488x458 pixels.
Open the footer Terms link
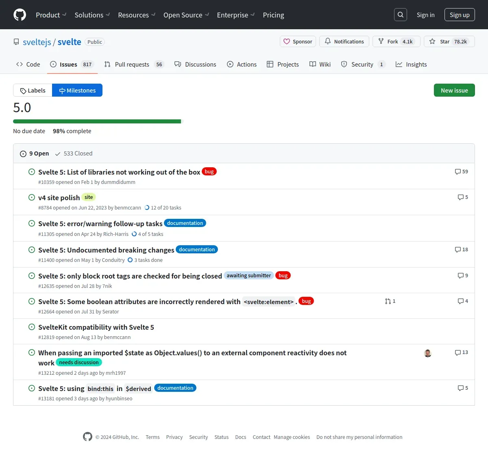coord(152,437)
